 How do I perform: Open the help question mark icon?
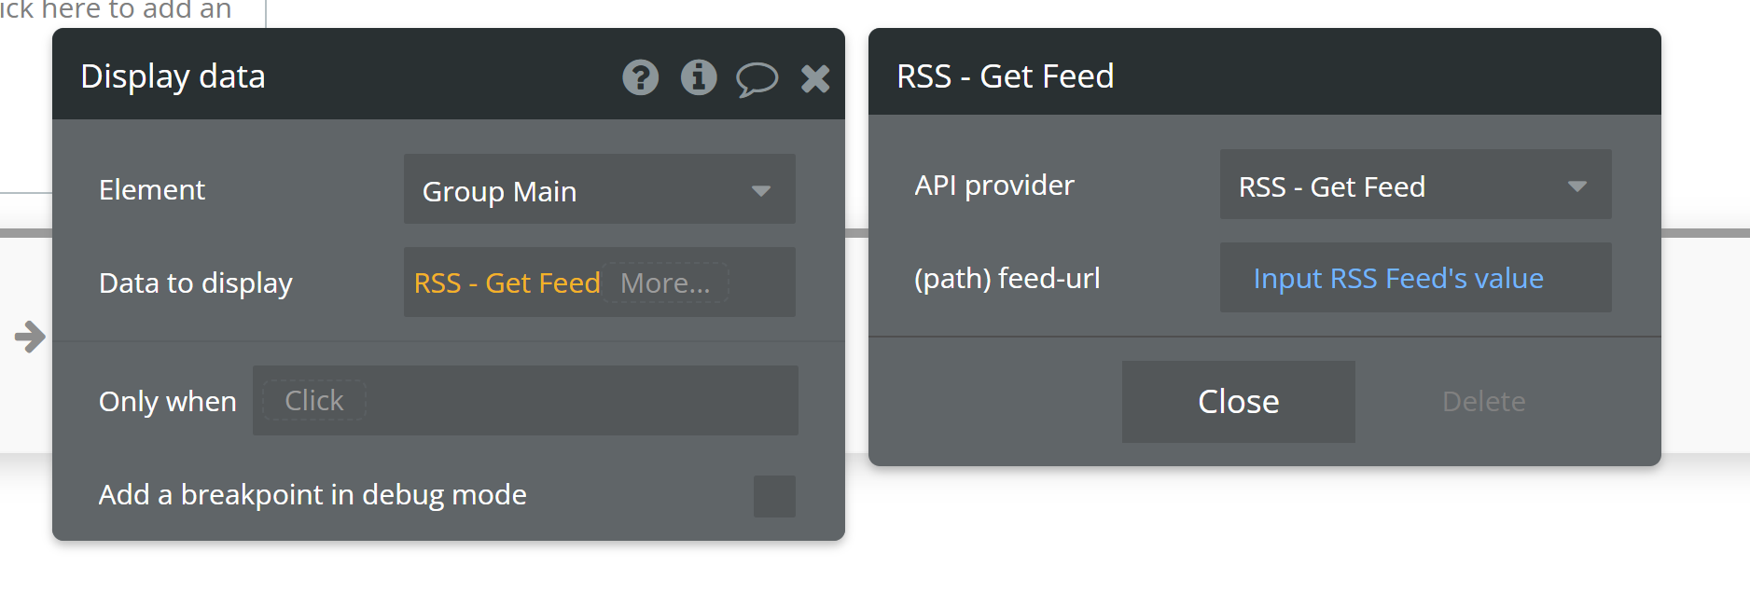coord(640,77)
